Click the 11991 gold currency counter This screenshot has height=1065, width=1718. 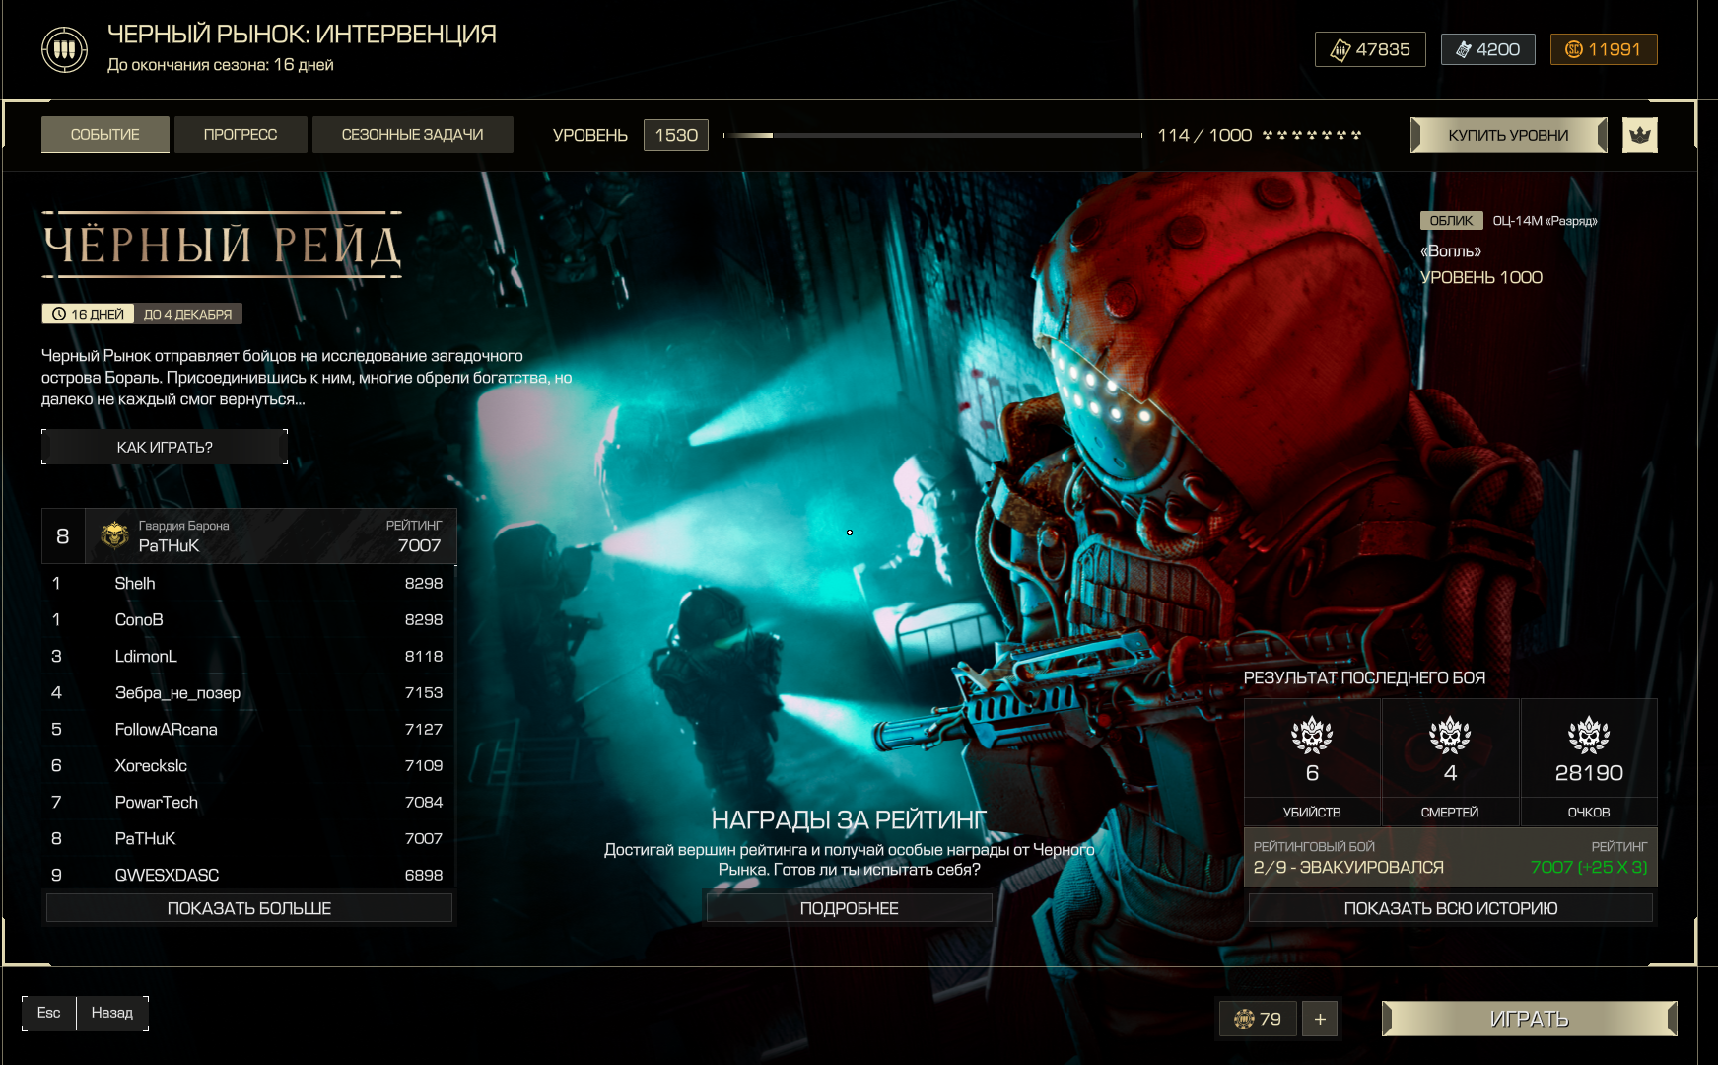(x=1604, y=49)
